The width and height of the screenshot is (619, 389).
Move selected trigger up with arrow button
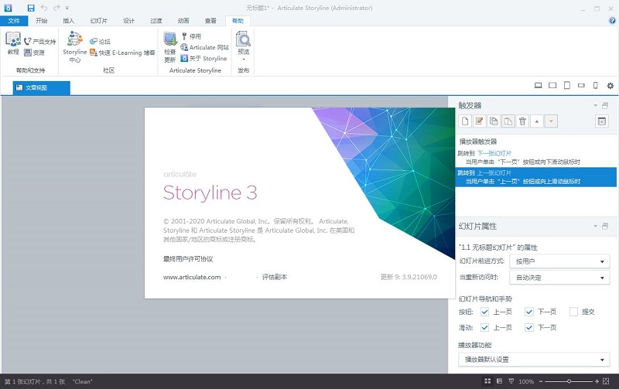click(537, 121)
